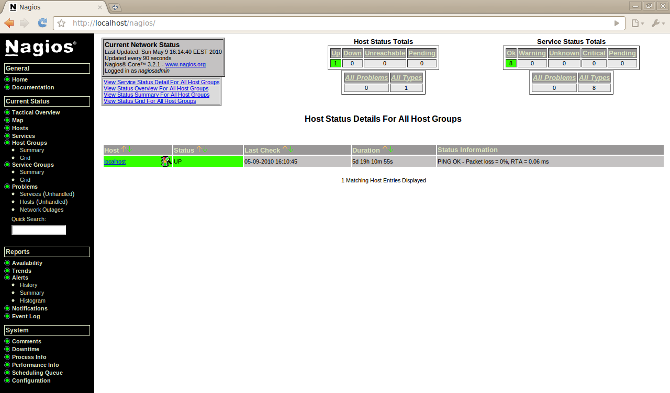The width and height of the screenshot is (670, 393).
Task: Open Problems in sidebar
Action: [25, 187]
